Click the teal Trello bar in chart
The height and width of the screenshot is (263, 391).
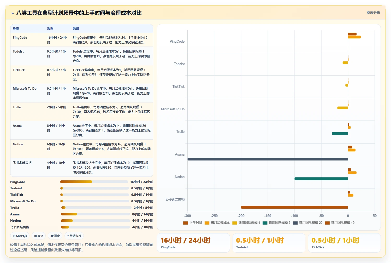pos(340,134)
